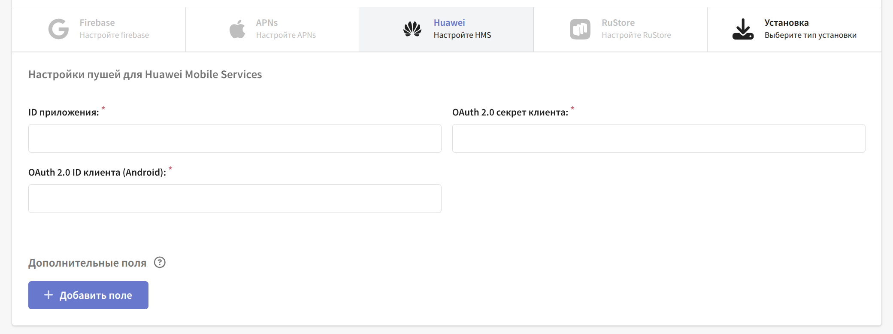The width and height of the screenshot is (893, 334).
Task: Focus the OAuth 2.0 ID клиента (Android) field
Action: click(x=235, y=198)
